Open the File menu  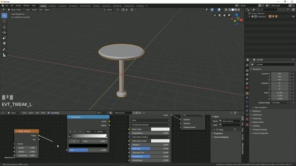7,6
